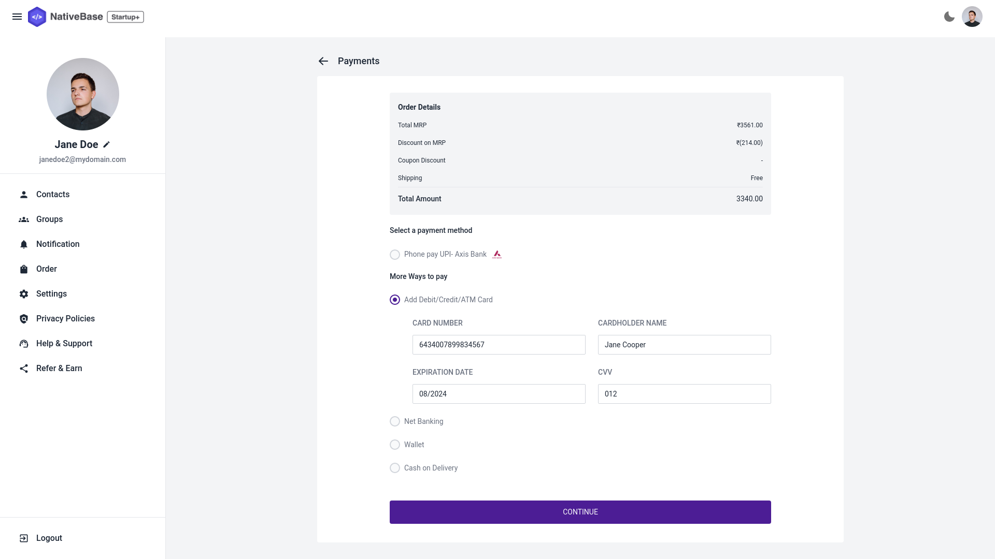Select Net Banking payment option

tap(395, 421)
